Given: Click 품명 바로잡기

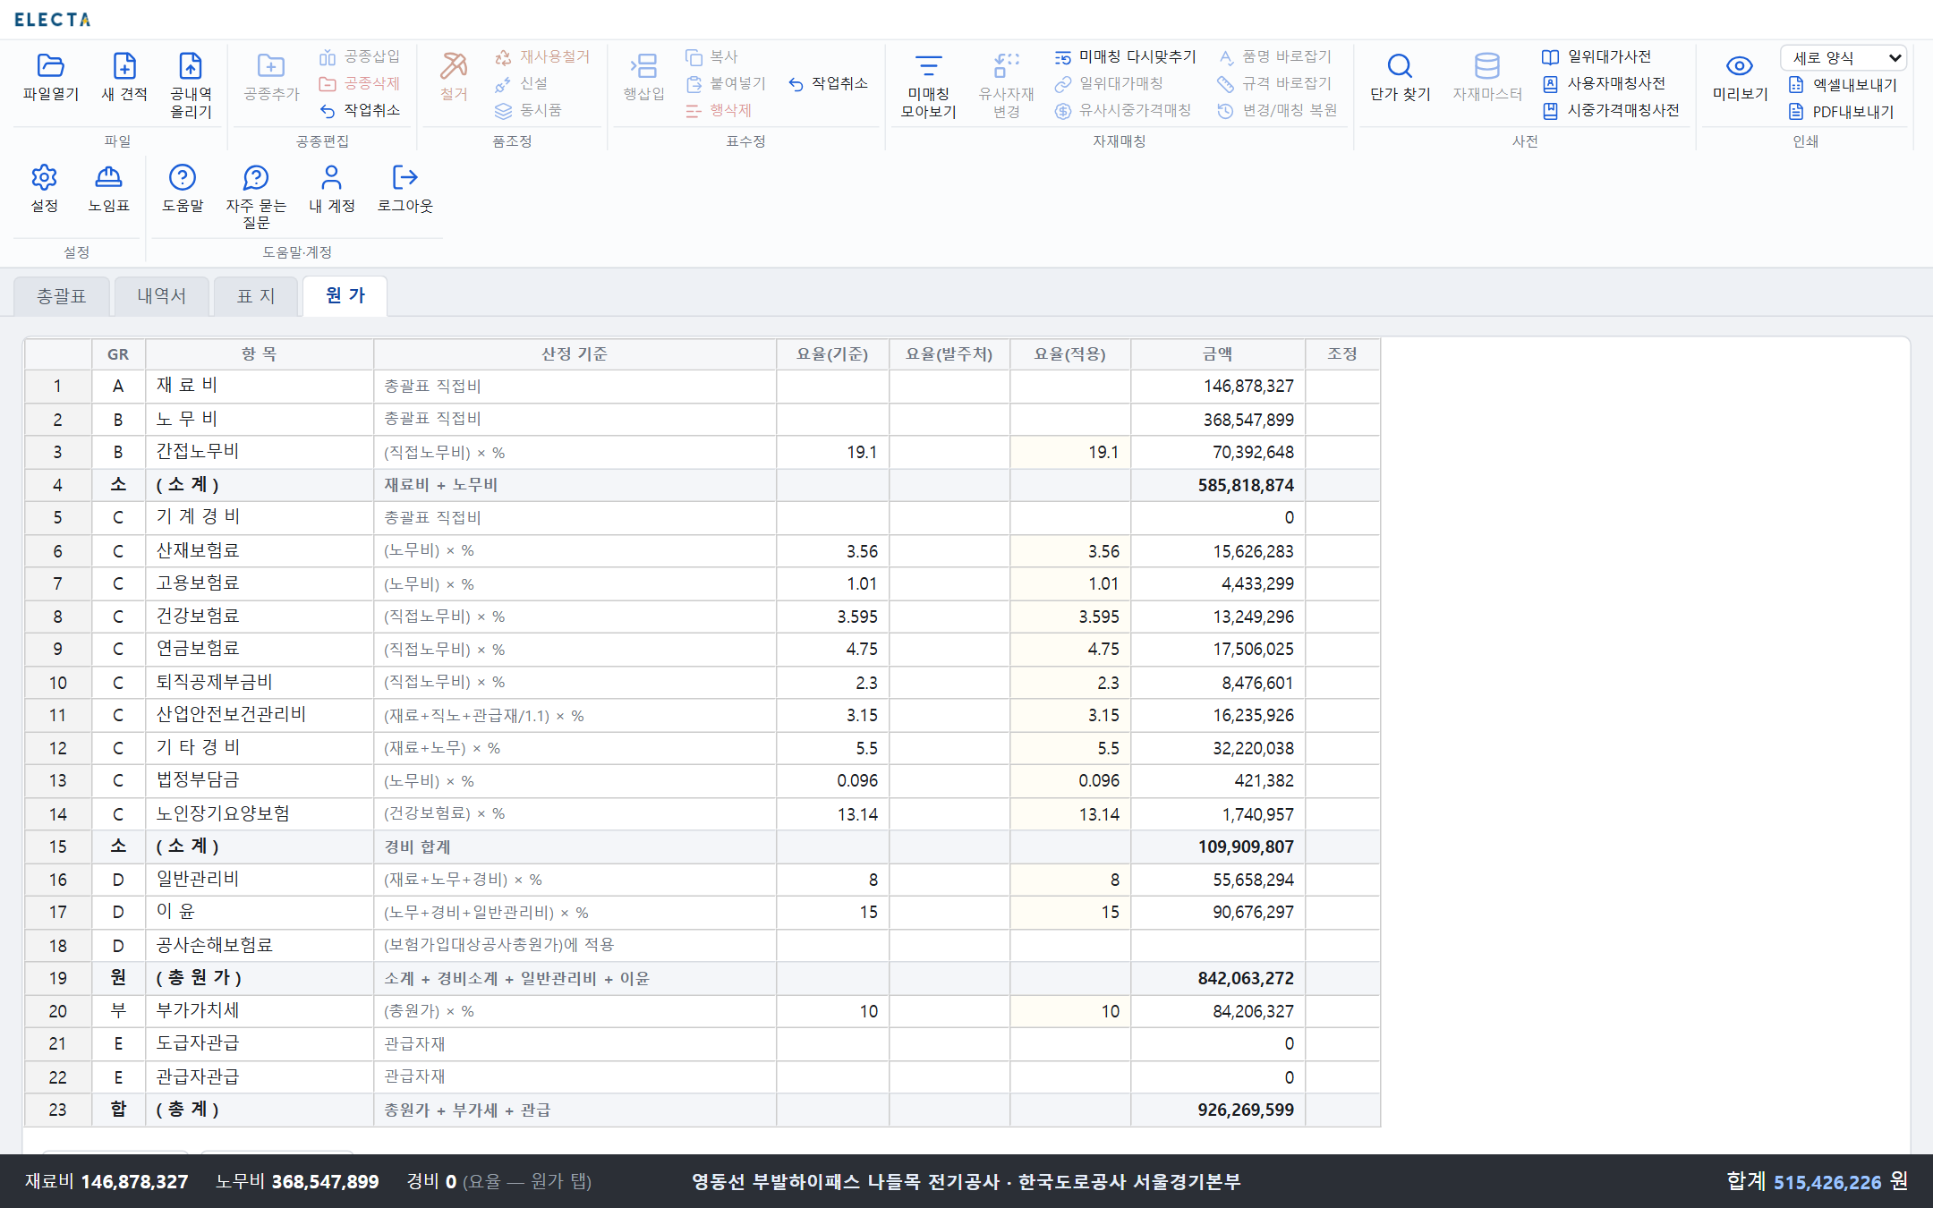Looking at the screenshot, I should coord(1275,56).
